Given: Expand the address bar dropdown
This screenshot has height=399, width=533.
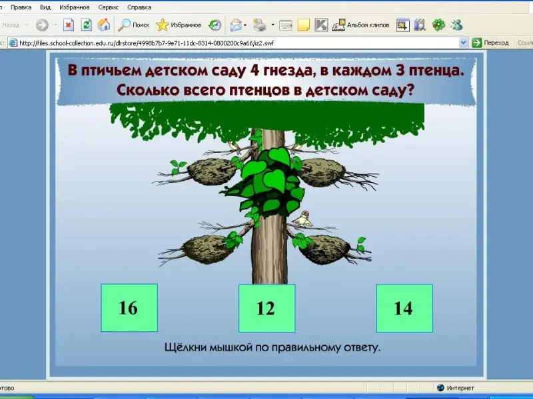Looking at the screenshot, I should (x=463, y=43).
